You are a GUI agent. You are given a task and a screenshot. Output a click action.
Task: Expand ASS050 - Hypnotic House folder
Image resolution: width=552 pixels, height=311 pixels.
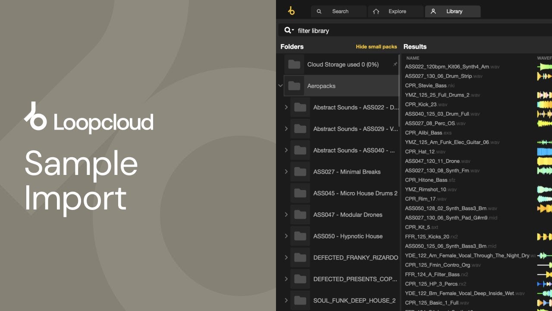(286, 236)
